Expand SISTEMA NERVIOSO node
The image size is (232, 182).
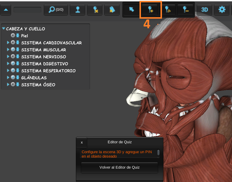point(8,56)
